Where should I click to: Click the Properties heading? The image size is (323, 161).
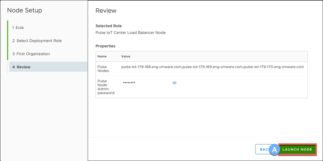click(105, 46)
